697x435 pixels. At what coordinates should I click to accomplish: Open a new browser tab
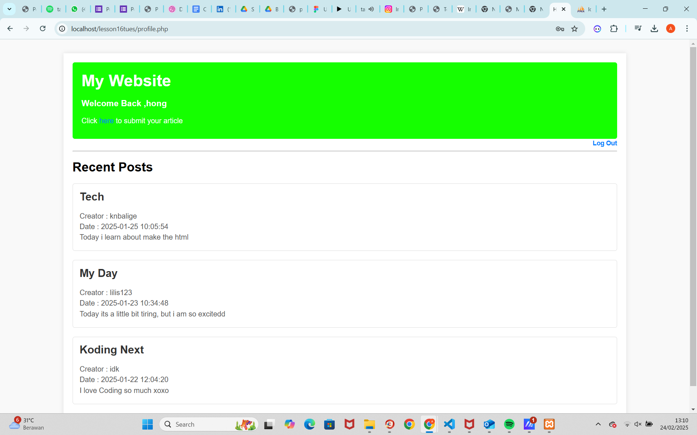[x=604, y=9]
